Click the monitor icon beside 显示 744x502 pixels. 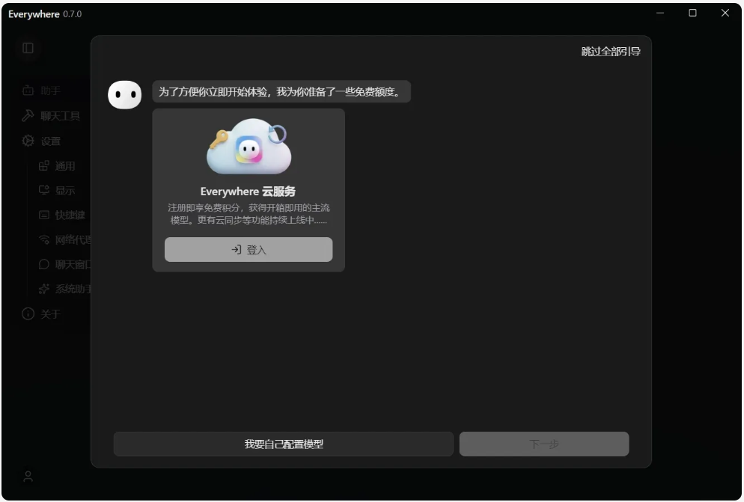[x=44, y=190]
